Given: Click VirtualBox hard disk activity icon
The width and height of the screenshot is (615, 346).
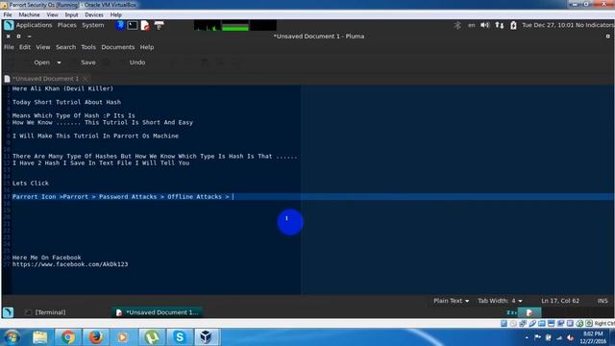Looking at the screenshot, I should pos(504,323).
